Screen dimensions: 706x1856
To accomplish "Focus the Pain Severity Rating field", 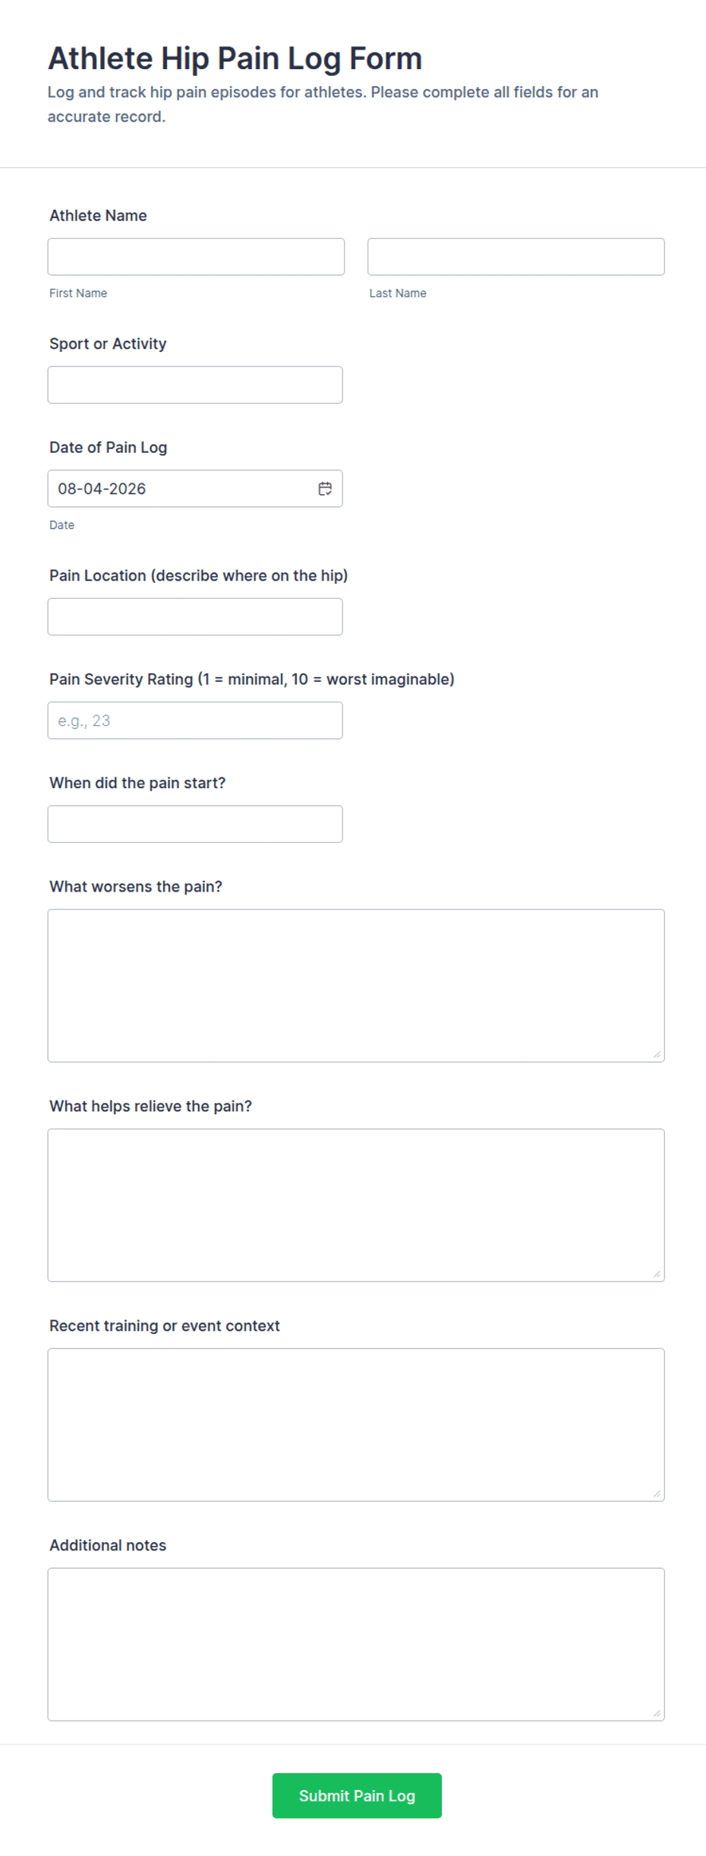I will tap(195, 721).
